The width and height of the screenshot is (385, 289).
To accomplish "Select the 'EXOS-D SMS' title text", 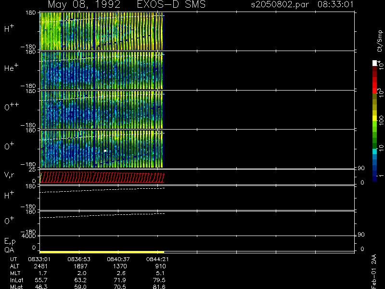I will [171, 4].
